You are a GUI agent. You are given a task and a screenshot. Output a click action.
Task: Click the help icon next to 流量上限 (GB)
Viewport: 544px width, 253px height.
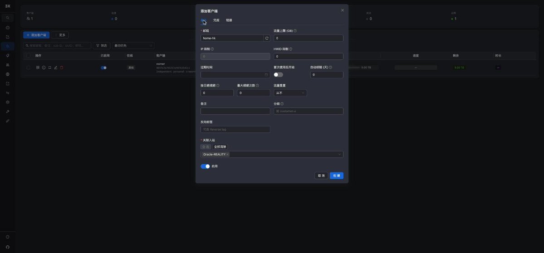295,31
